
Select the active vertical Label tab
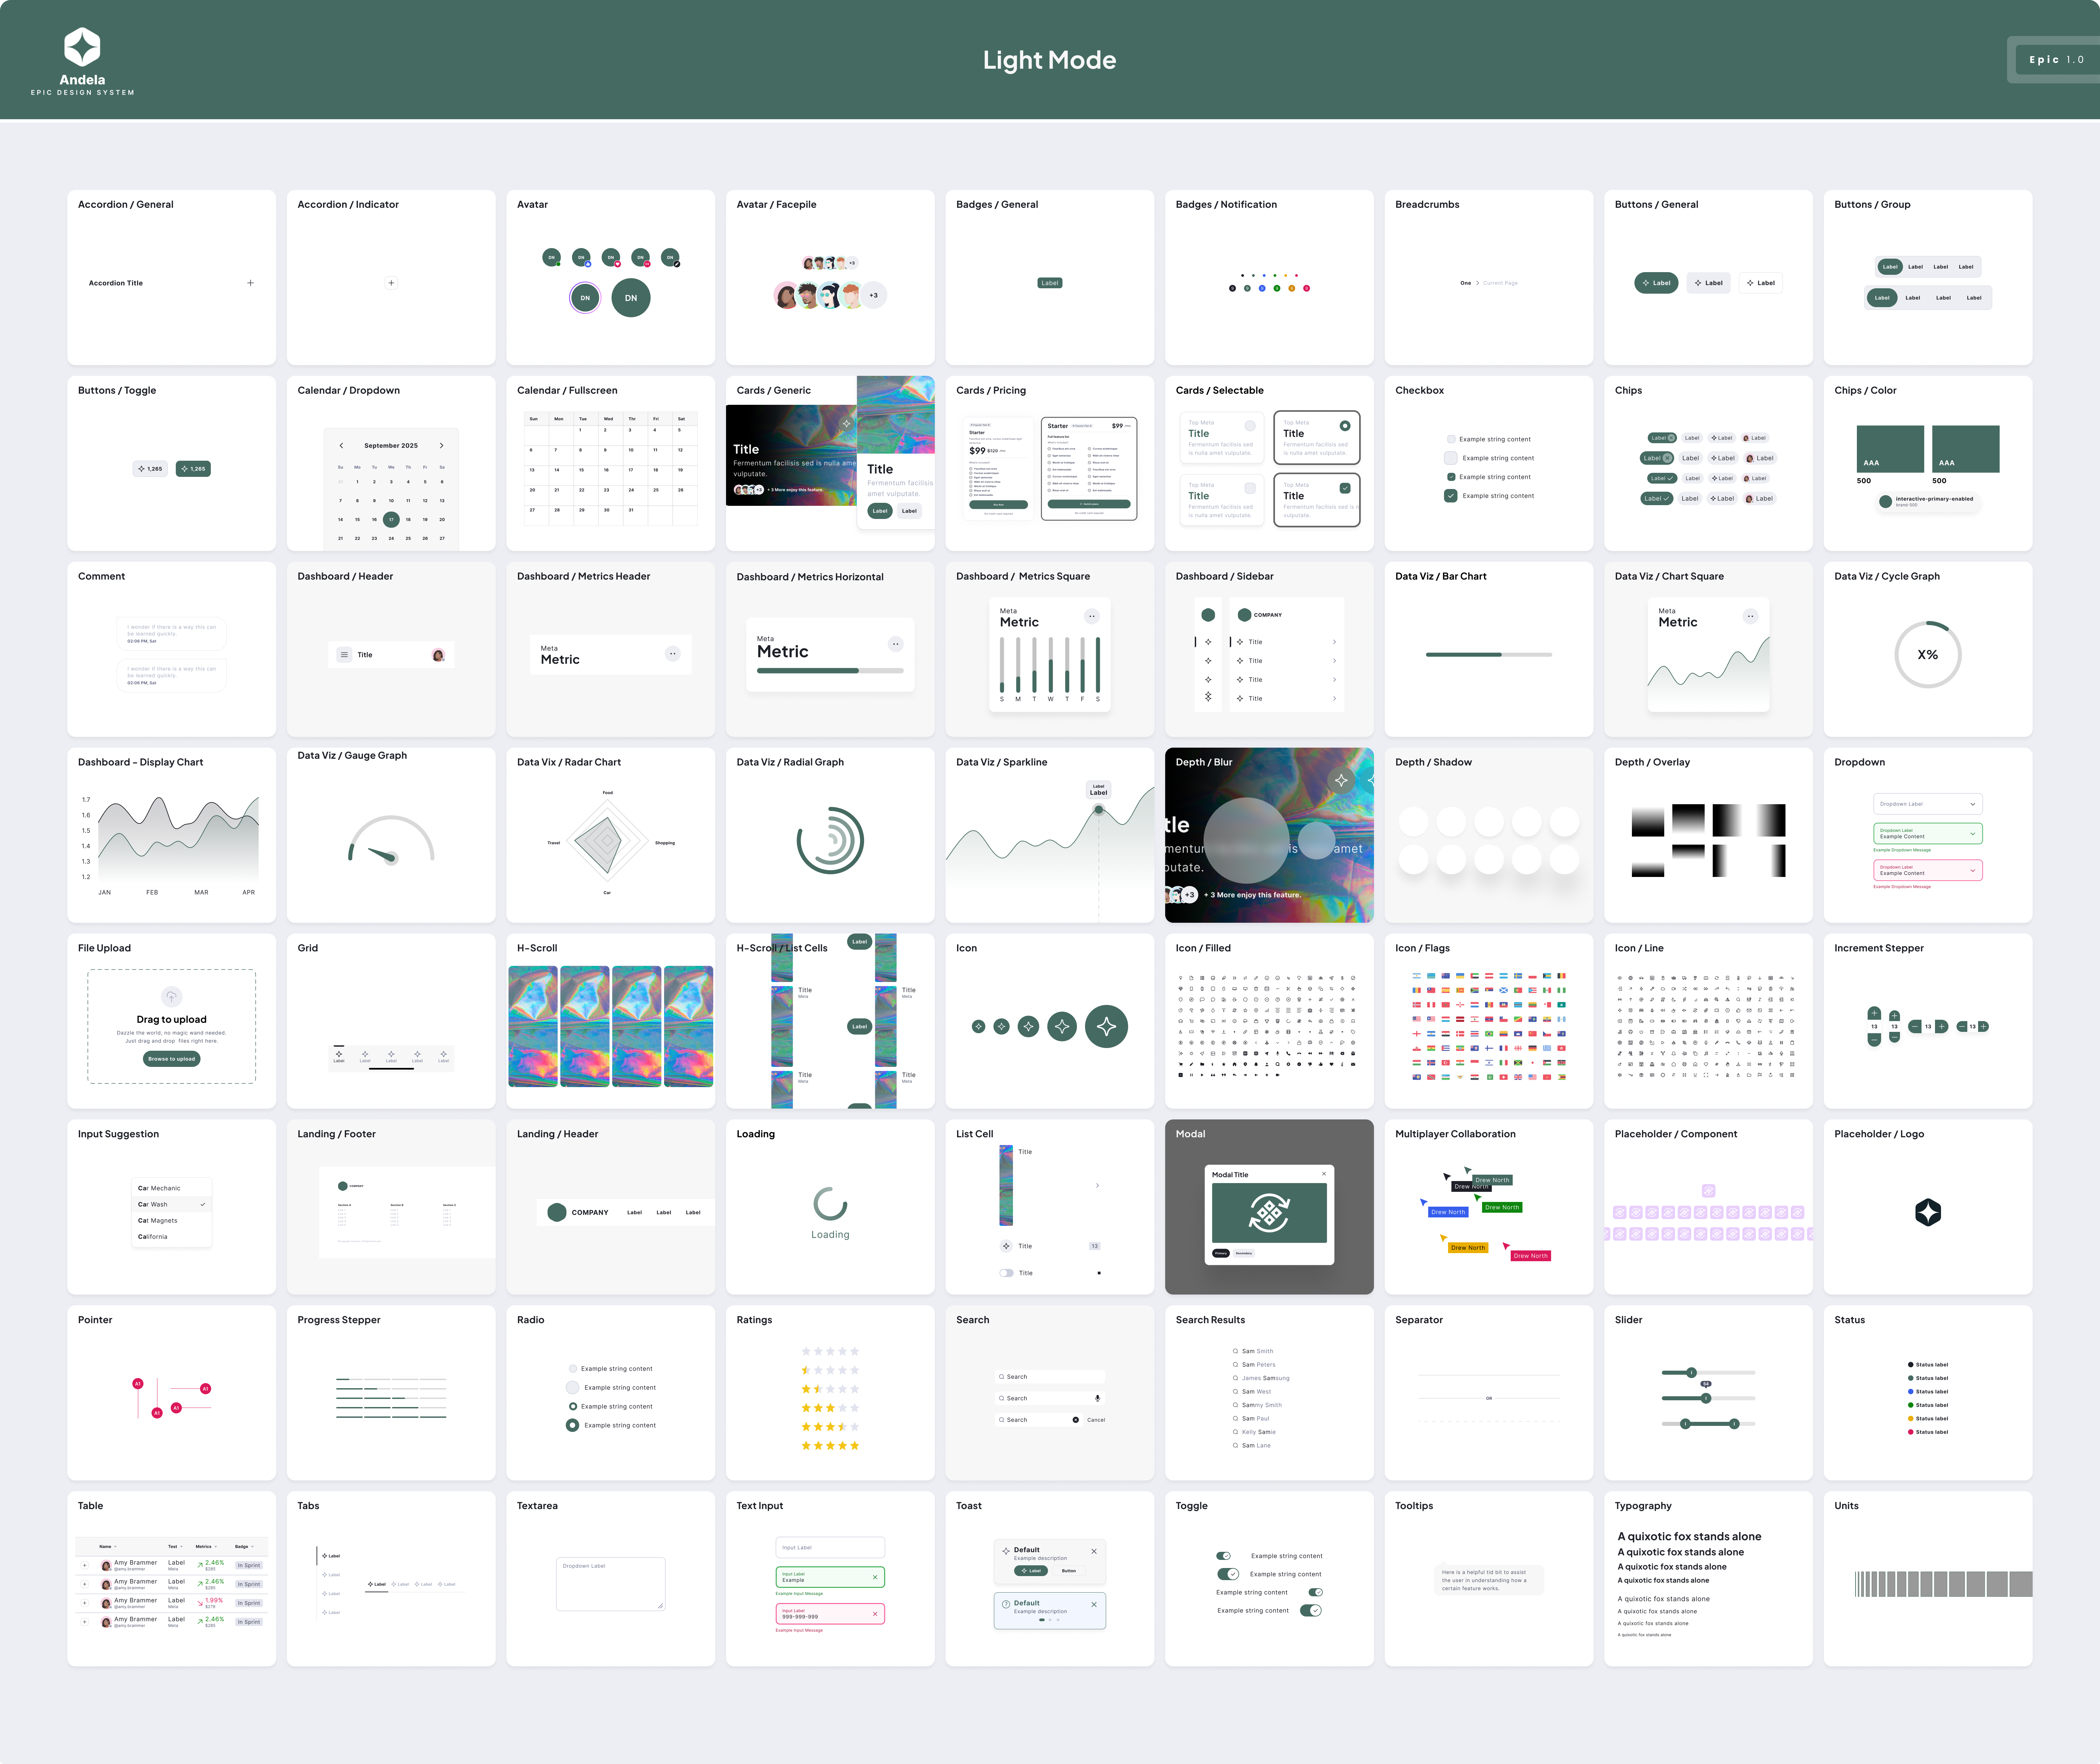coord(331,1556)
